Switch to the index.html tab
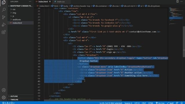 pyautogui.click(x=43, y=1)
